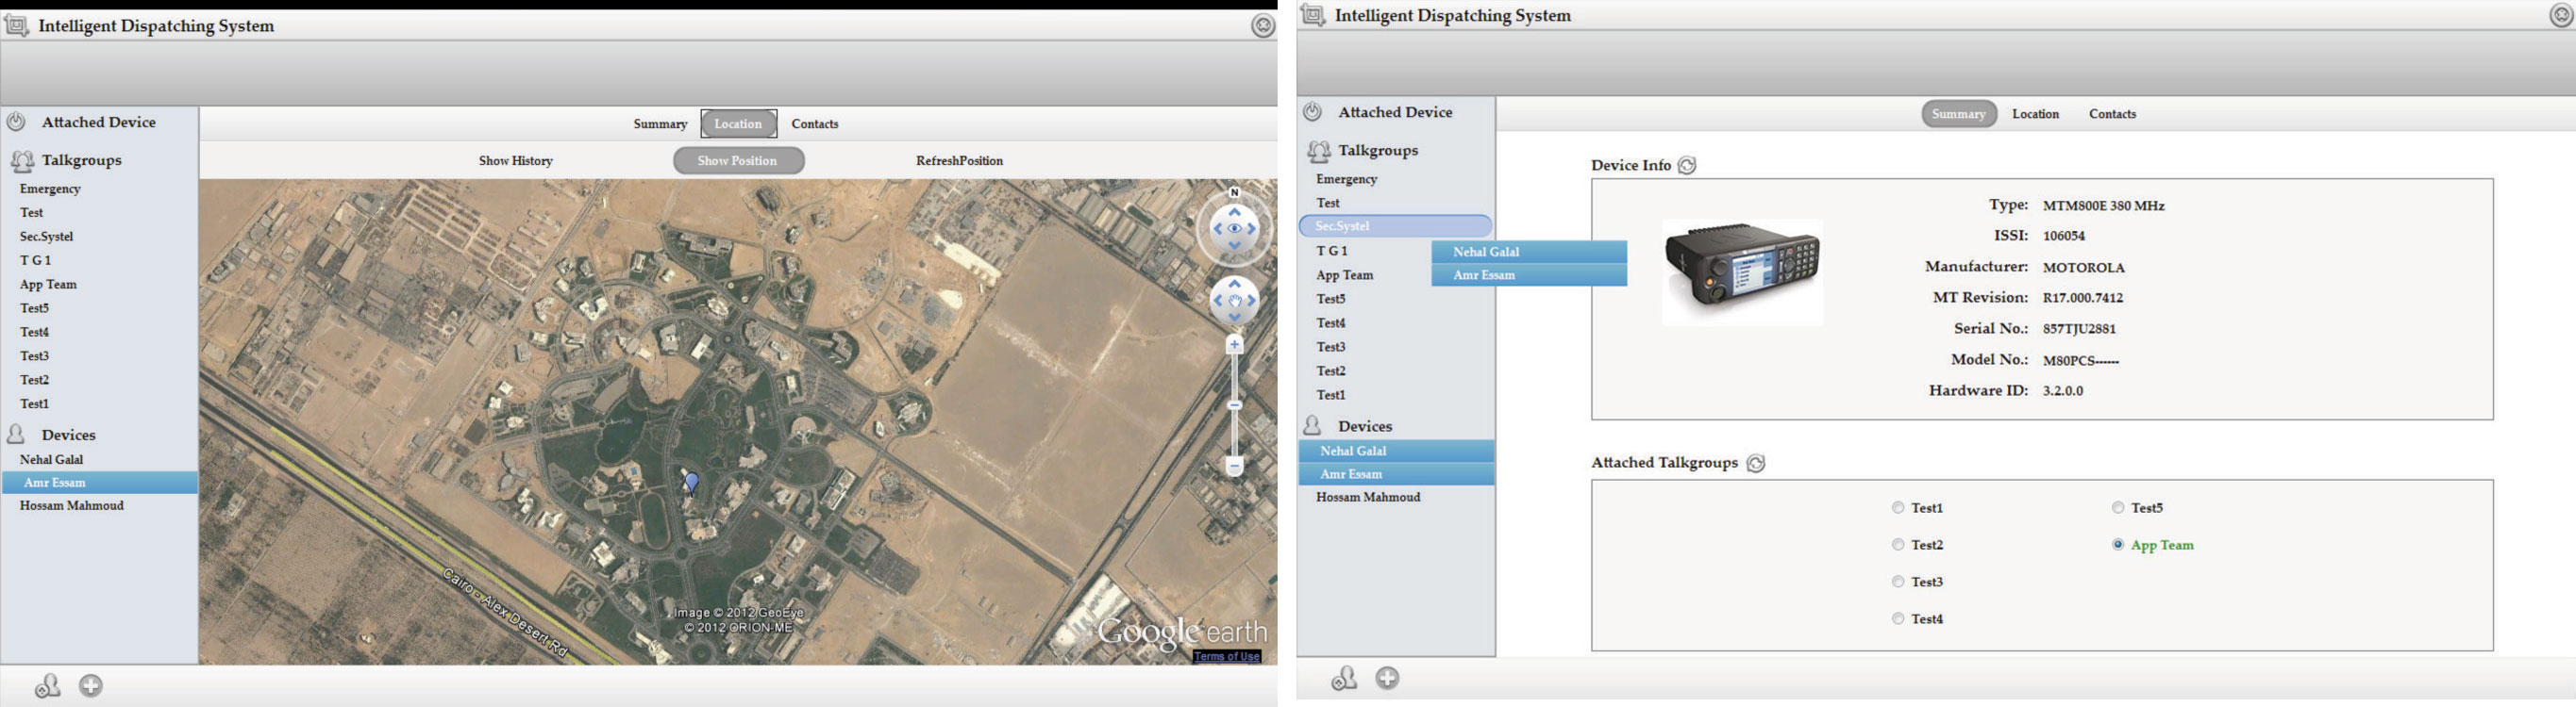
Task: Switch to the Contacts tab above the map
Action: [814, 123]
